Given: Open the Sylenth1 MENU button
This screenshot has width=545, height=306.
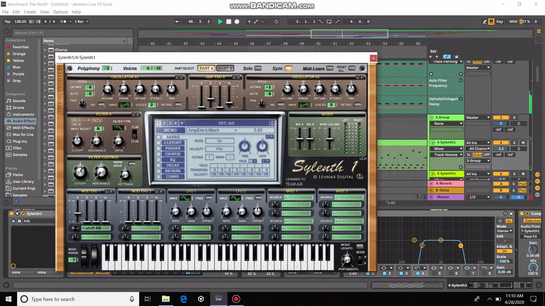Looking at the screenshot, I should pyautogui.click(x=170, y=130).
